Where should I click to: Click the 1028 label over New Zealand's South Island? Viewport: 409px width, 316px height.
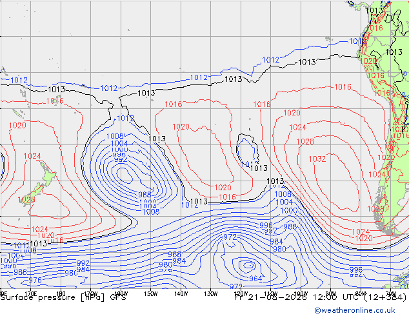click(26, 200)
